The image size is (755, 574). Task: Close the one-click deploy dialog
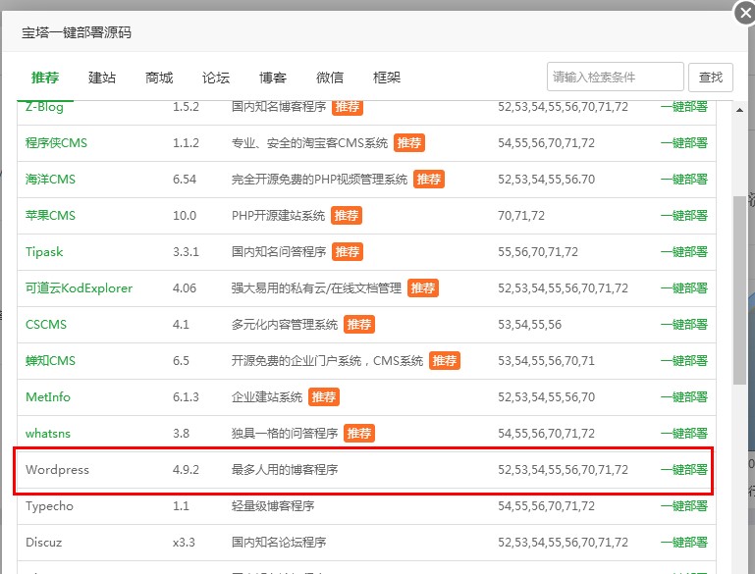pyautogui.click(x=743, y=12)
